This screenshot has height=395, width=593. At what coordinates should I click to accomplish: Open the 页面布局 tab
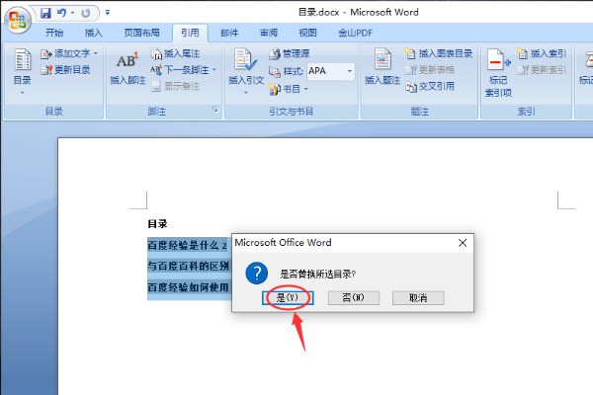tap(141, 33)
